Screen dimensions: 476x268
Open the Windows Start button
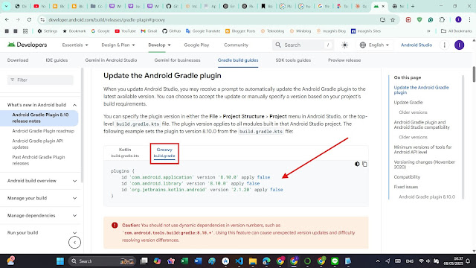60,261
